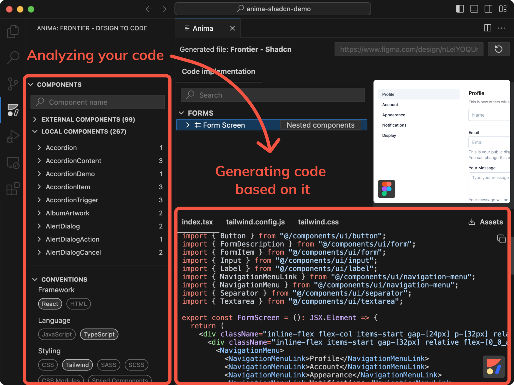The width and height of the screenshot is (514, 385).
Task: Open the Explorer view in the activity bar
Action: click(x=13, y=31)
